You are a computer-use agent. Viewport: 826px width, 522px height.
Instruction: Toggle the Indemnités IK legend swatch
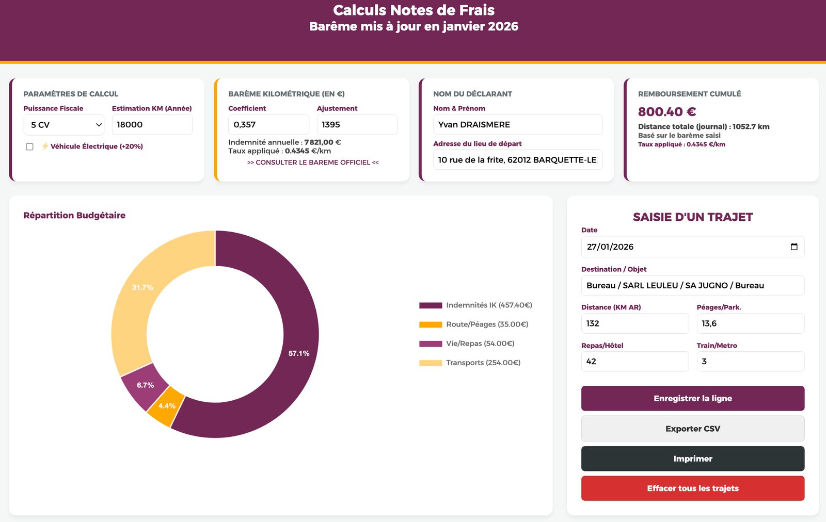431,305
